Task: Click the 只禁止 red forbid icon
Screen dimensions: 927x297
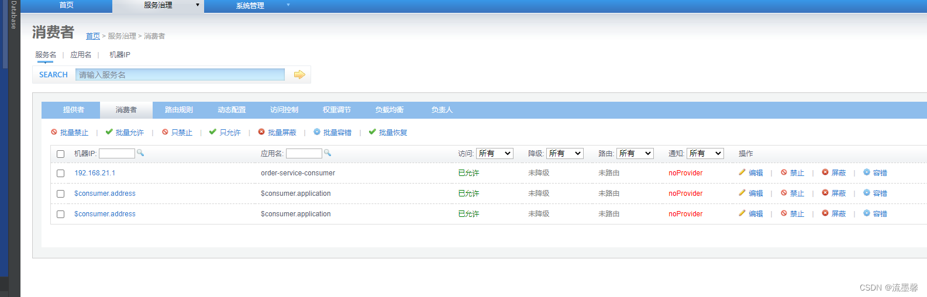Action: coord(165,132)
